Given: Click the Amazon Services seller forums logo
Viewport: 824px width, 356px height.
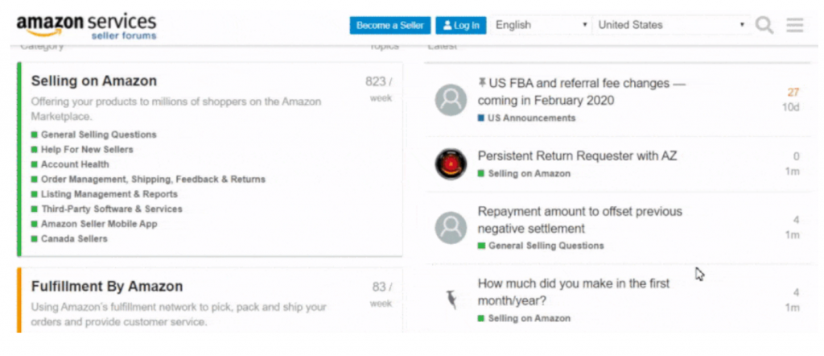Looking at the screenshot, I should [86, 26].
